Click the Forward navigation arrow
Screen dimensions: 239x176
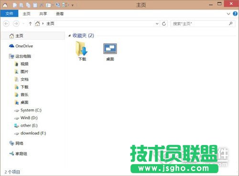click(16, 24)
